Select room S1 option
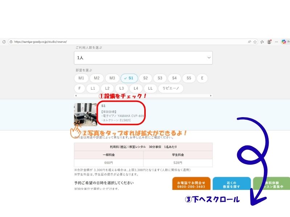290x217 pixels. (129, 78)
